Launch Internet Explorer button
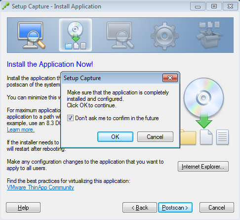 pyautogui.click(x=203, y=167)
